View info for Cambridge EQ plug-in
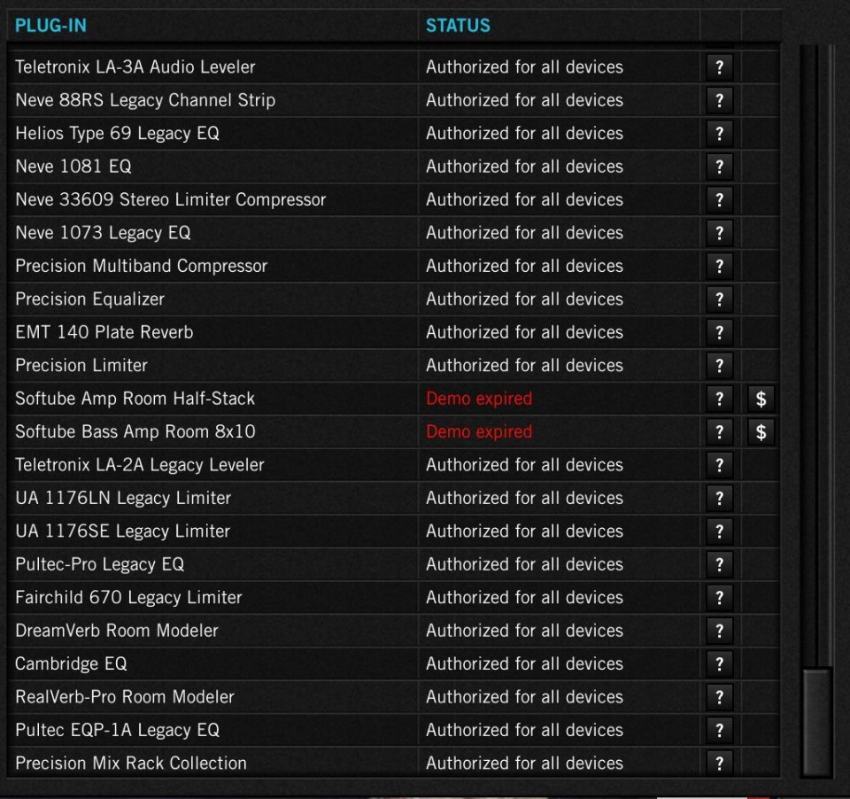Viewport: 850px width, 799px height. (719, 663)
